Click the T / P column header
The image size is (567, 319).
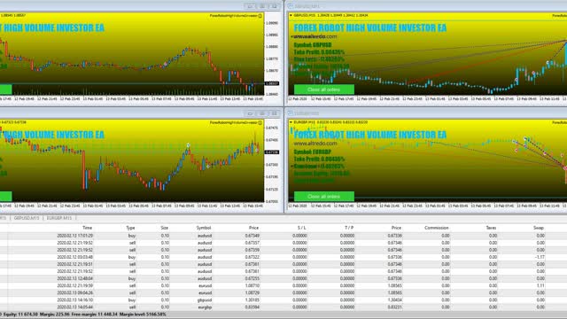click(349, 228)
